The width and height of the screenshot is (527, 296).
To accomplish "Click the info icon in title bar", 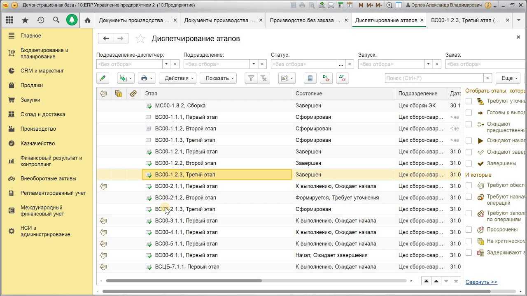I will pyautogui.click(x=488, y=5).
